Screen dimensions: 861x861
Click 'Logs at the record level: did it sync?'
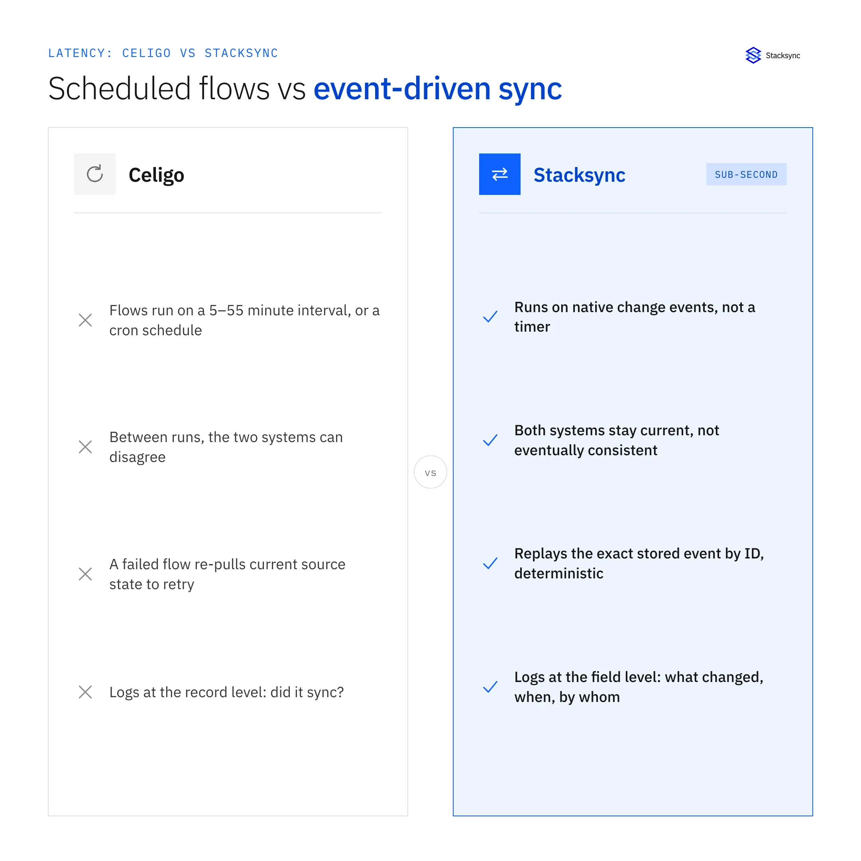tap(226, 692)
